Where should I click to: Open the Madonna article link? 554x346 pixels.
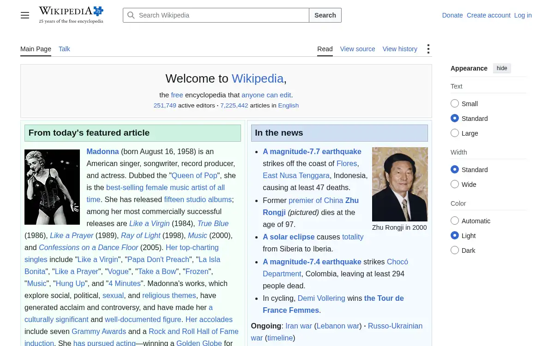coord(102,151)
